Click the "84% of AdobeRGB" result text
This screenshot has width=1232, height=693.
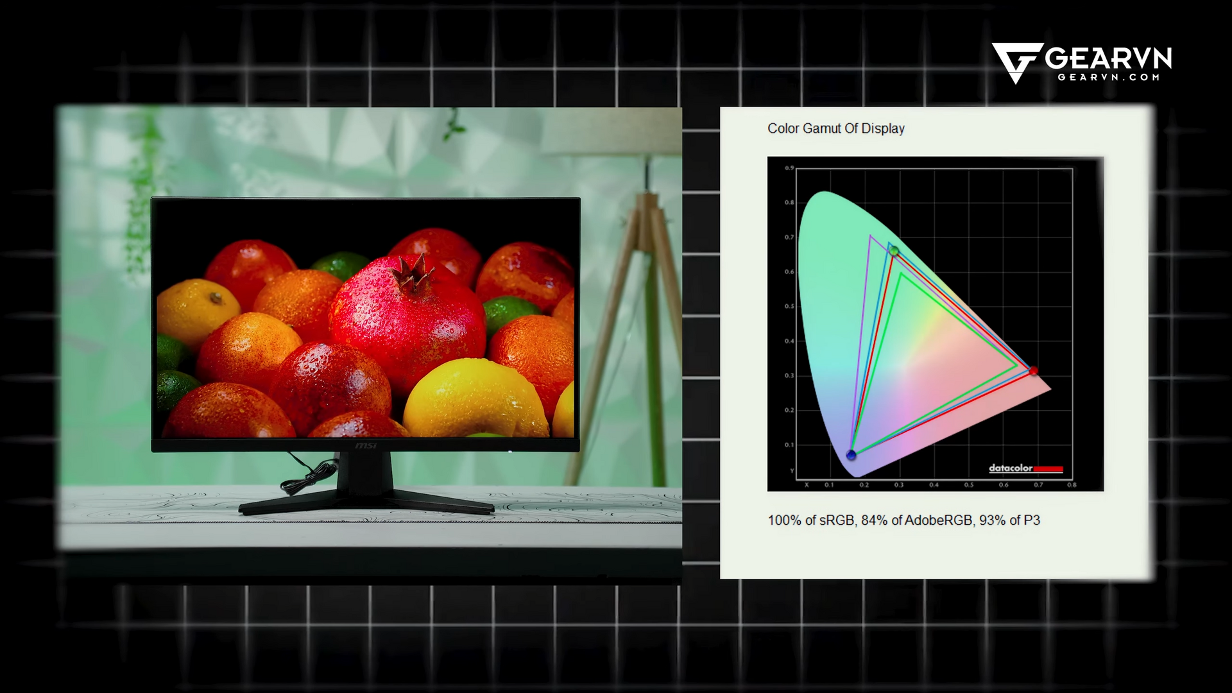click(917, 520)
